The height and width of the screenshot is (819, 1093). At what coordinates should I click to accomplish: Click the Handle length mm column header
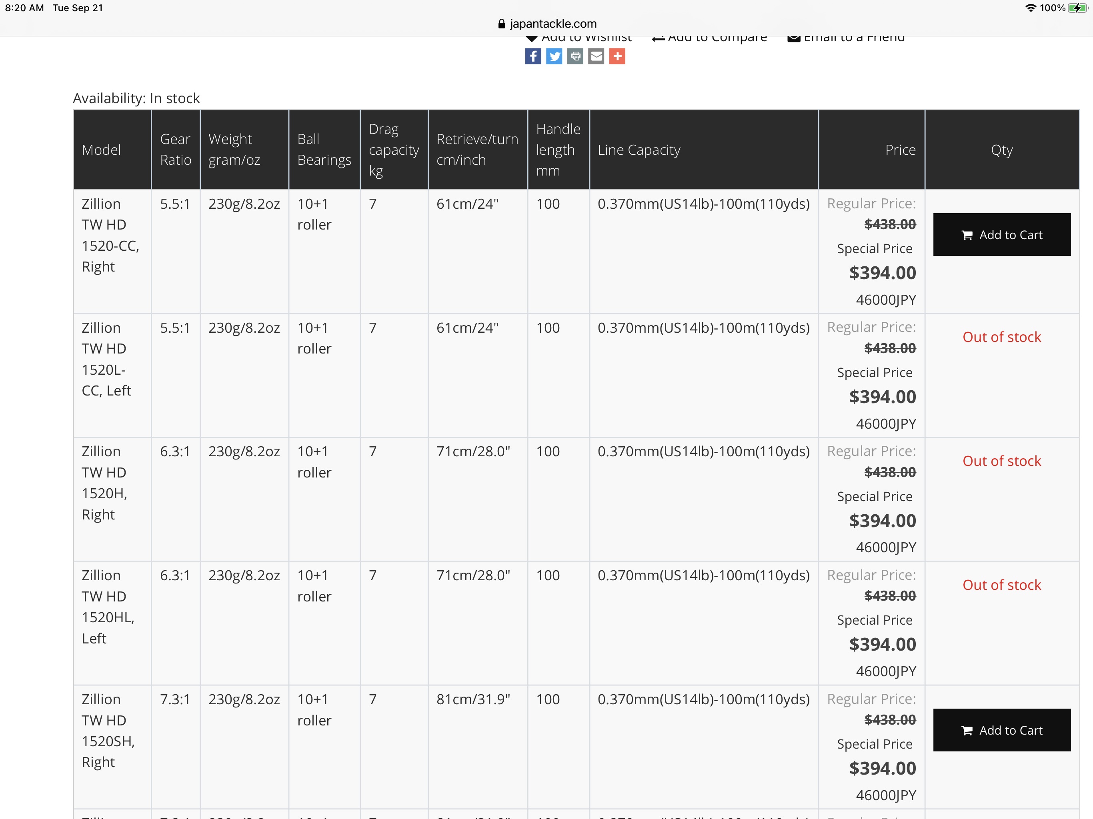click(559, 150)
